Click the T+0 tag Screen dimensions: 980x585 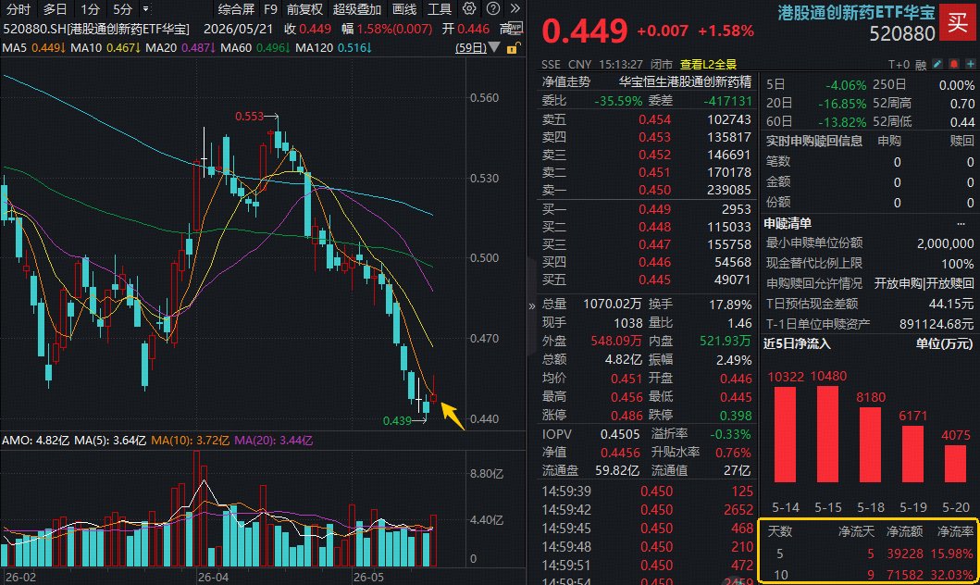point(899,65)
